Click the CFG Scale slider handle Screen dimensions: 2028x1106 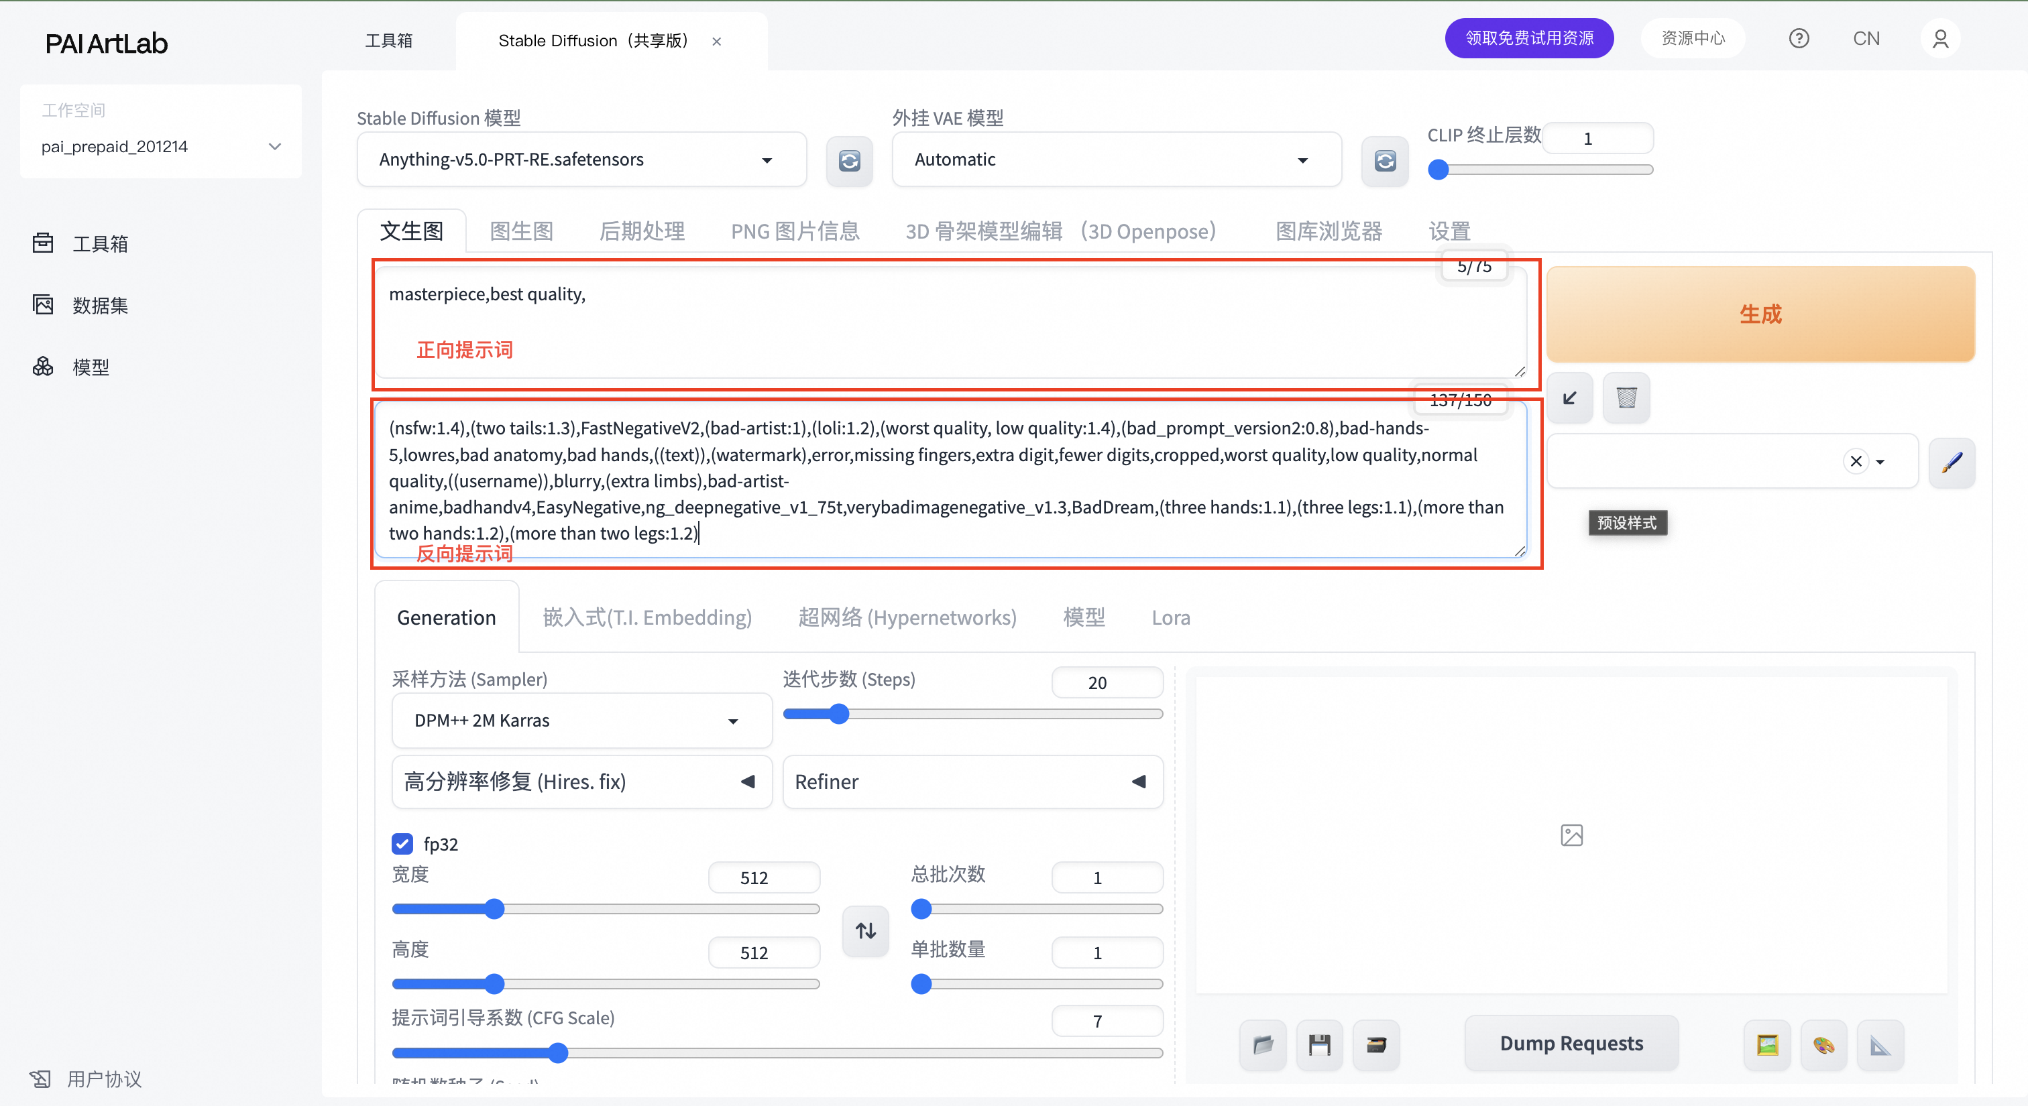click(x=557, y=1053)
